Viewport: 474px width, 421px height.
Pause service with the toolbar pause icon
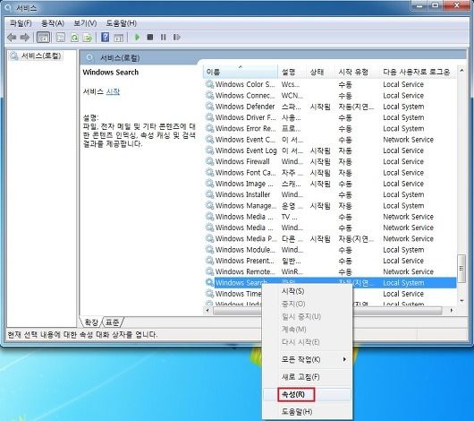pyautogui.click(x=164, y=38)
